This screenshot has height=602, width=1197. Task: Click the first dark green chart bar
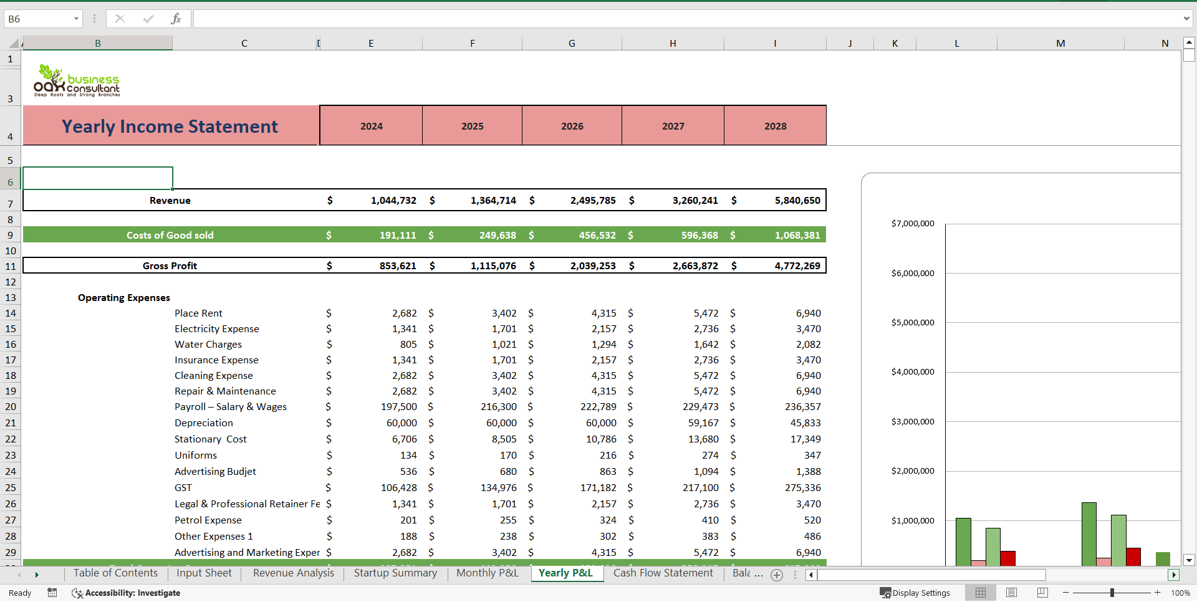963,542
